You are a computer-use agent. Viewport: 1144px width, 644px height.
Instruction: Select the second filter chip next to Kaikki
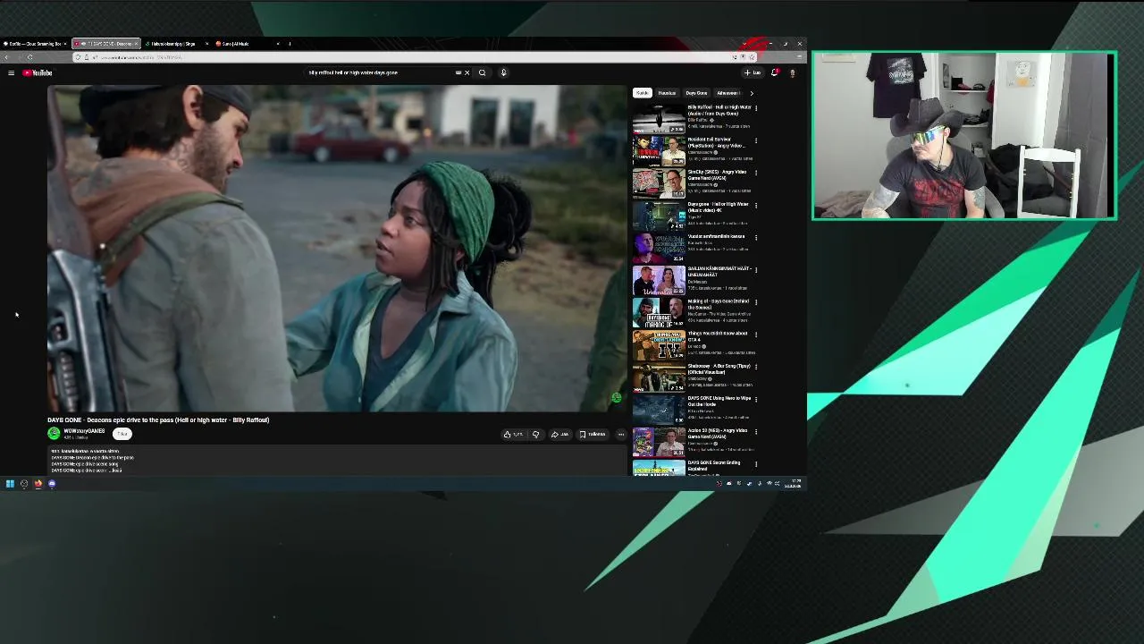pos(667,93)
